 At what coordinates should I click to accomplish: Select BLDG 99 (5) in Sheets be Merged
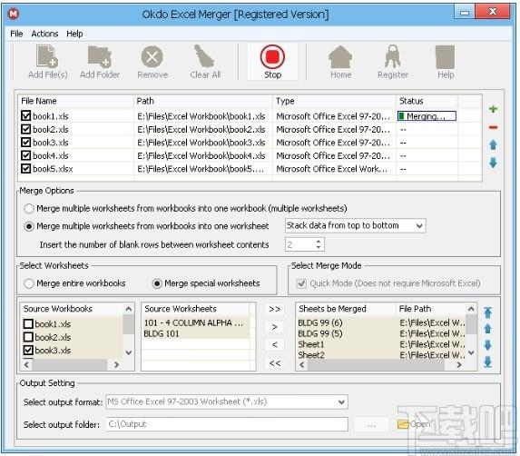[320, 333]
